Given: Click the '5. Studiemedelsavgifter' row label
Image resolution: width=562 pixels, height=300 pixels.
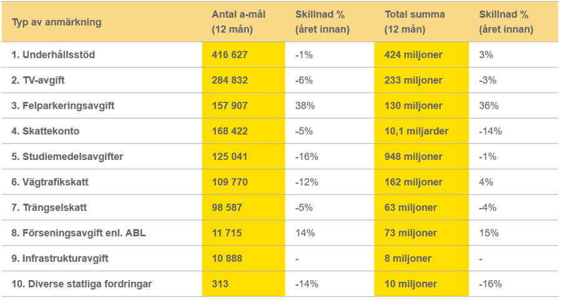Looking at the screenshot, I should click(x=67, y=157).
